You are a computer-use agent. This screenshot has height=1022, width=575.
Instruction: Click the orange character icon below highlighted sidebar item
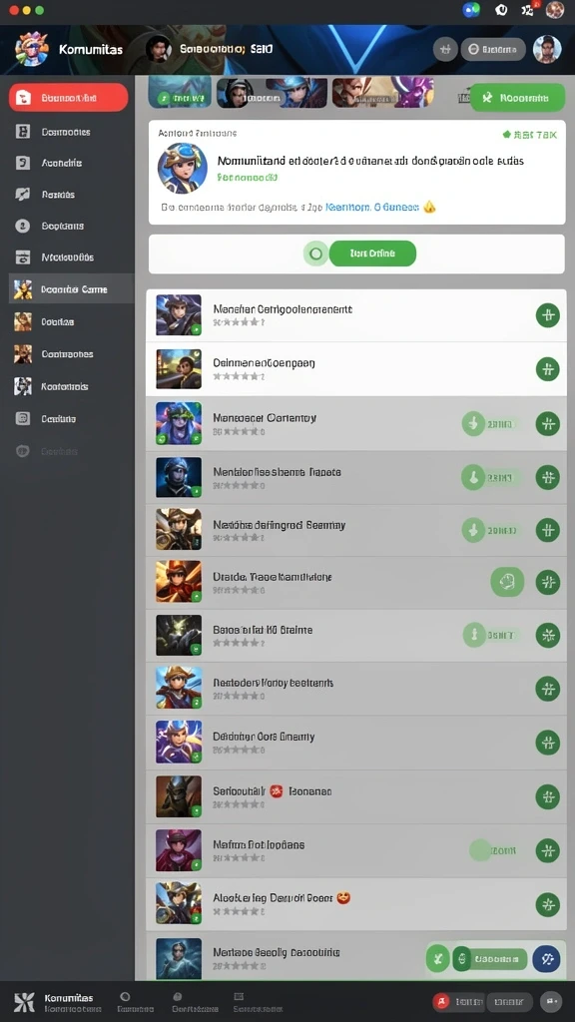[23, 321]
